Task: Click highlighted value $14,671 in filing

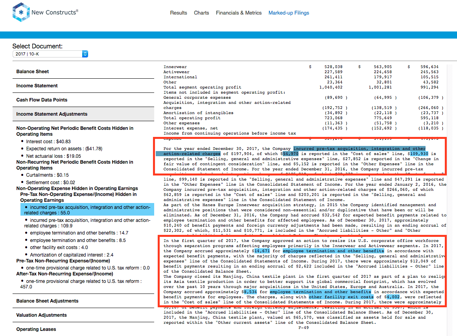Action: click(x=262, y=251)
